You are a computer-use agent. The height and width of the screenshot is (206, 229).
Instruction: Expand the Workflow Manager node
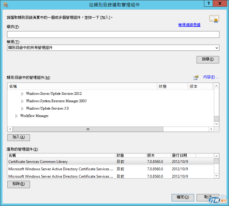tap(16, 116)
